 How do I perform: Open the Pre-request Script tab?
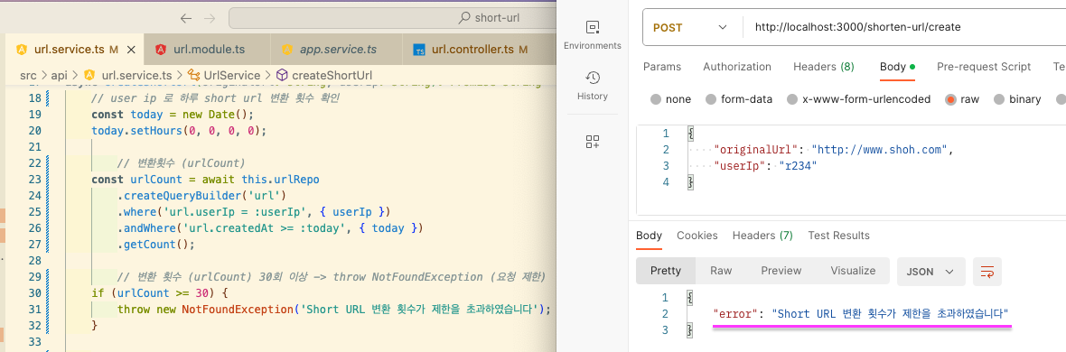pyautogui.click(x=984, y=67)
